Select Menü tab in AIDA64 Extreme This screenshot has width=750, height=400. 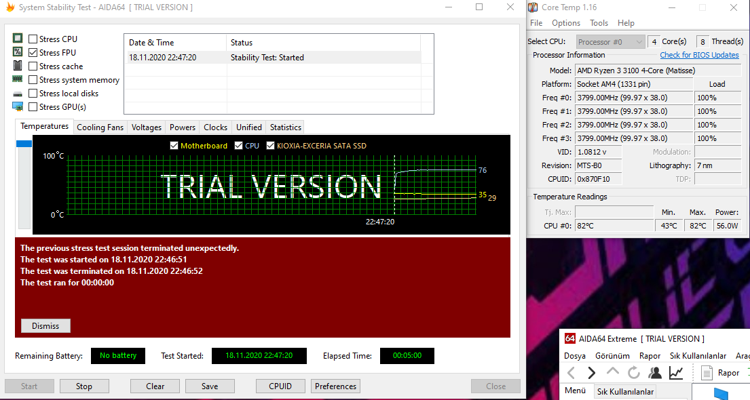coord(575,391)
